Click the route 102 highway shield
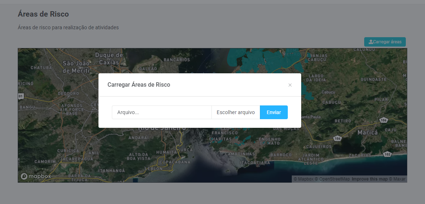The image size is (425, 204). 387,154
